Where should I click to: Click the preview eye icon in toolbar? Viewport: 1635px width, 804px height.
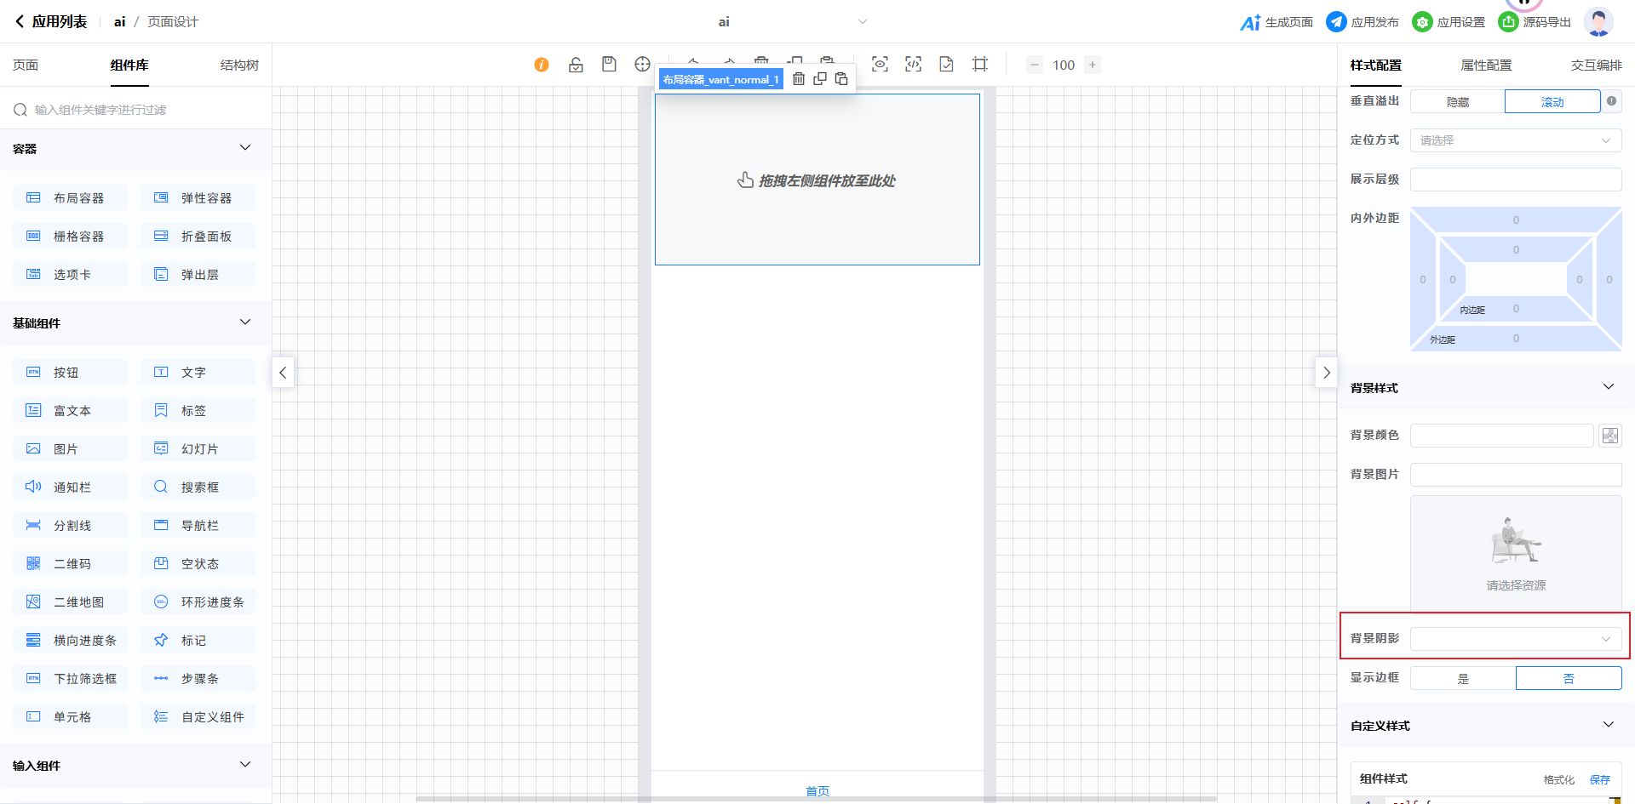(x=880, y=65)
